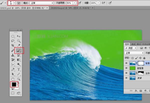150x103 pixels.
Task: Open the 类型 layer filter dropdown
Action: (x=131, y=48)
